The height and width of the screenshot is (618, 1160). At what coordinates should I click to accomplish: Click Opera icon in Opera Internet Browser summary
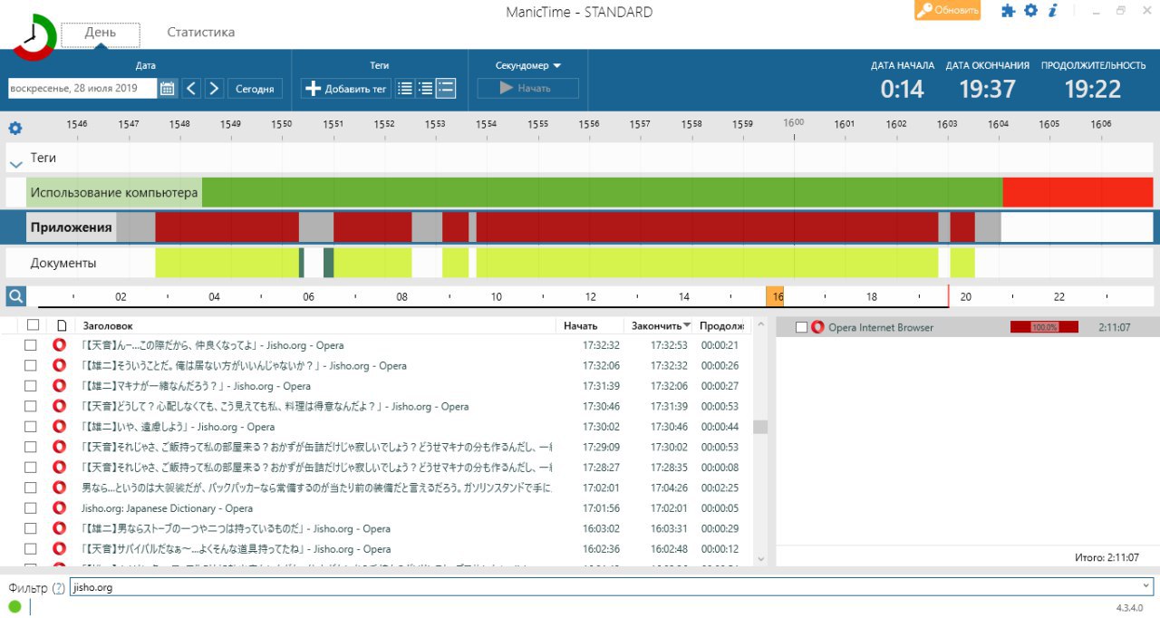(817, 327)
